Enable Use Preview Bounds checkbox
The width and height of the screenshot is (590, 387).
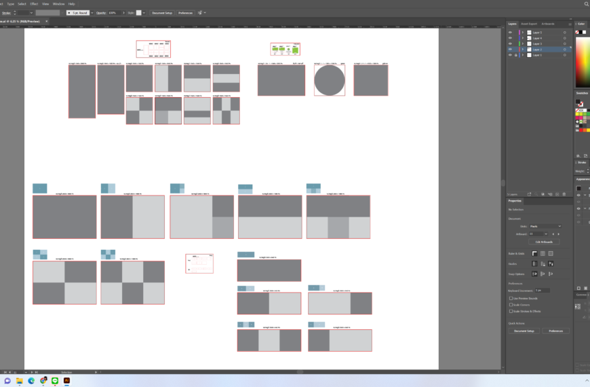pyautogui.click(x=511, y=297)
